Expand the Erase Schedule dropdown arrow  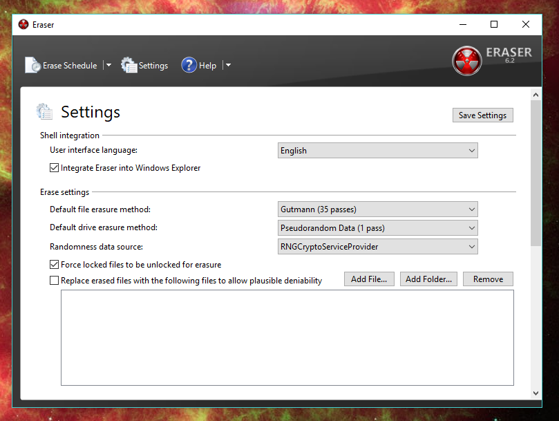point(108,65)
